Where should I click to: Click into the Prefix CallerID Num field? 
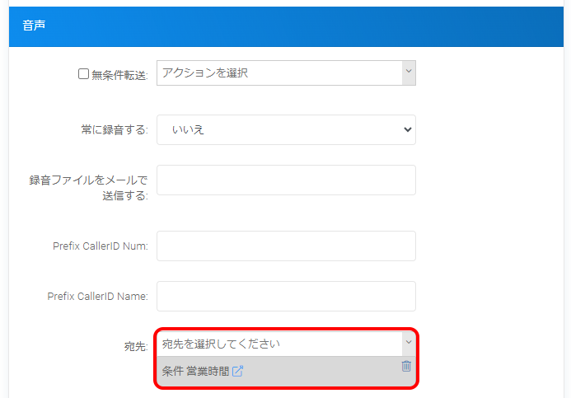286,246
